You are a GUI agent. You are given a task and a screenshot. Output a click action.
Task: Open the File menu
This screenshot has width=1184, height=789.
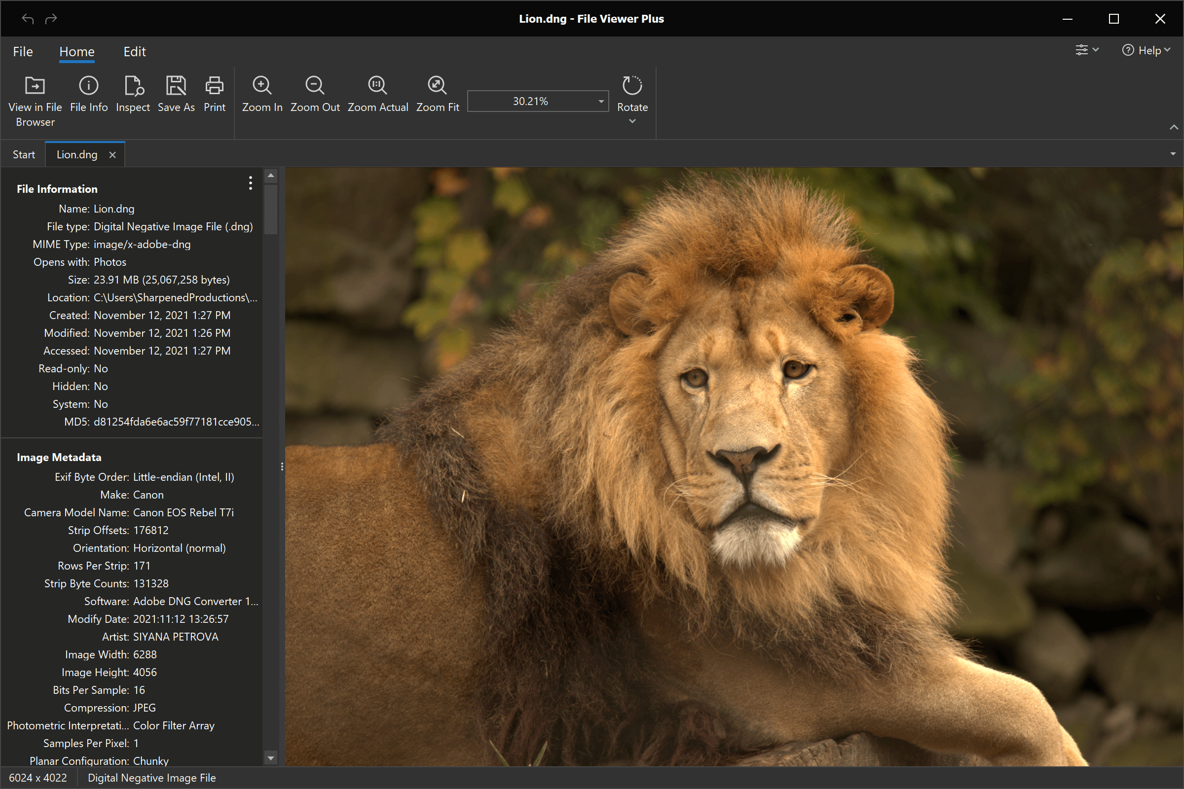tap(23, 51)
